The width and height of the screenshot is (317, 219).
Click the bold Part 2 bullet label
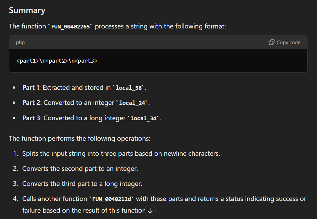coord(32,102)
